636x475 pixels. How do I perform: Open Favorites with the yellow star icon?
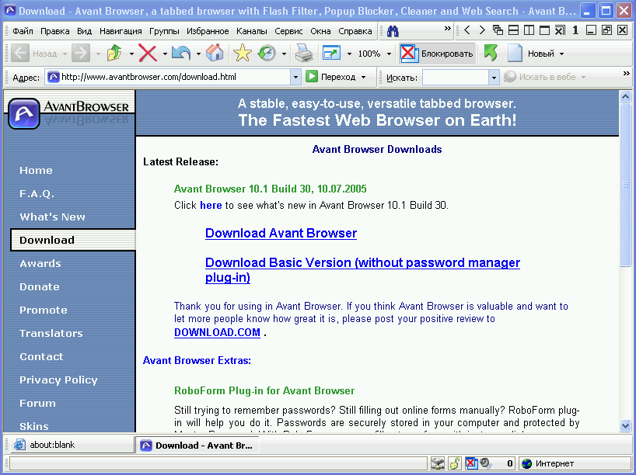point(242,54)
